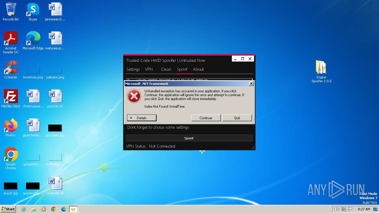Open the About tab
Screen dimensions: 379x213
(198, 69)
